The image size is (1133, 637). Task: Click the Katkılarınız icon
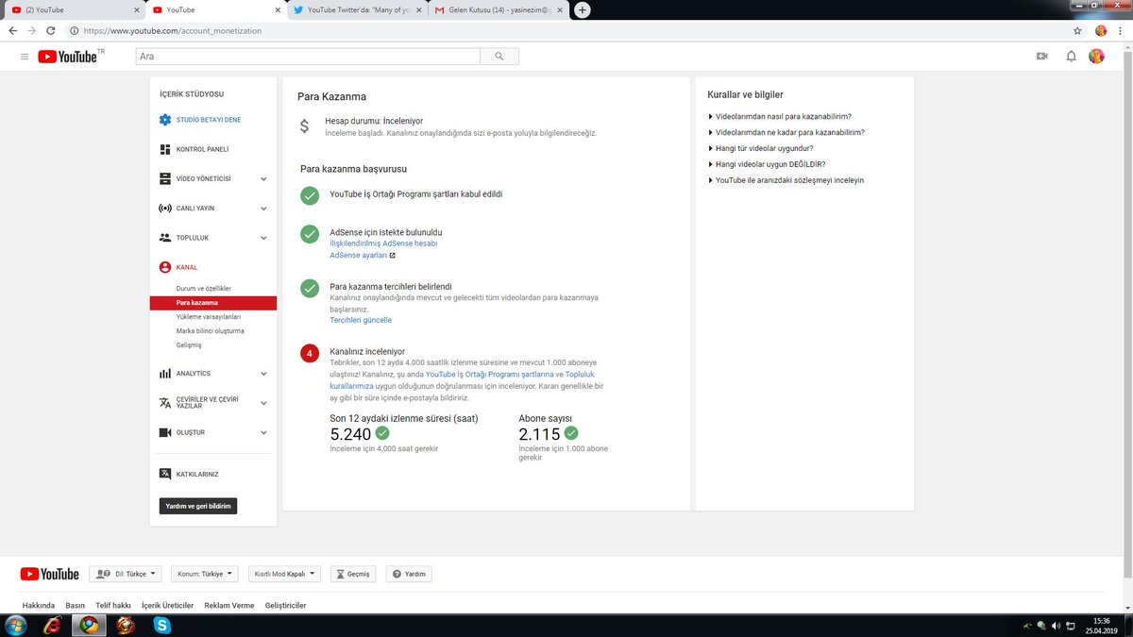point(165,474)
